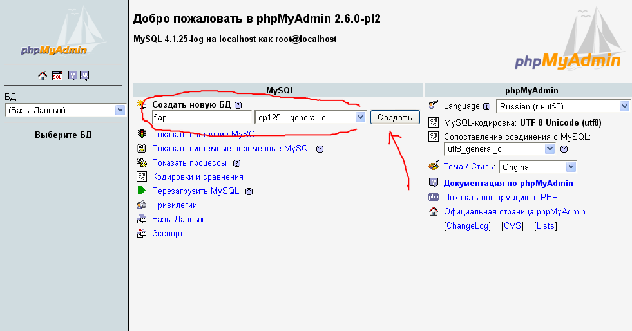Click gears icon beside Показать процессы
632x331 pixels.
(x=142, y=163)
